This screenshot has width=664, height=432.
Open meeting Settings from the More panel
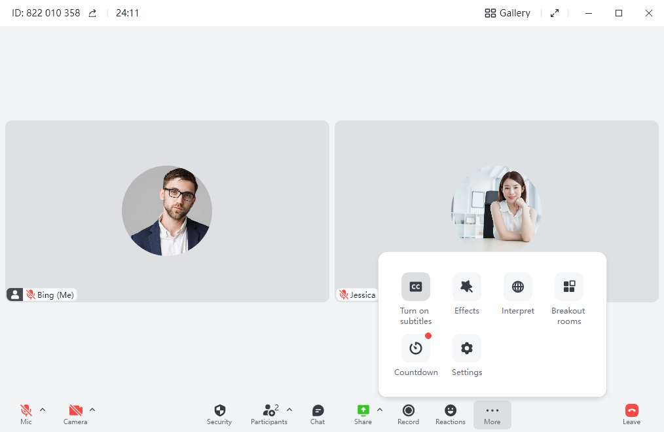click(x=466, y=348)
